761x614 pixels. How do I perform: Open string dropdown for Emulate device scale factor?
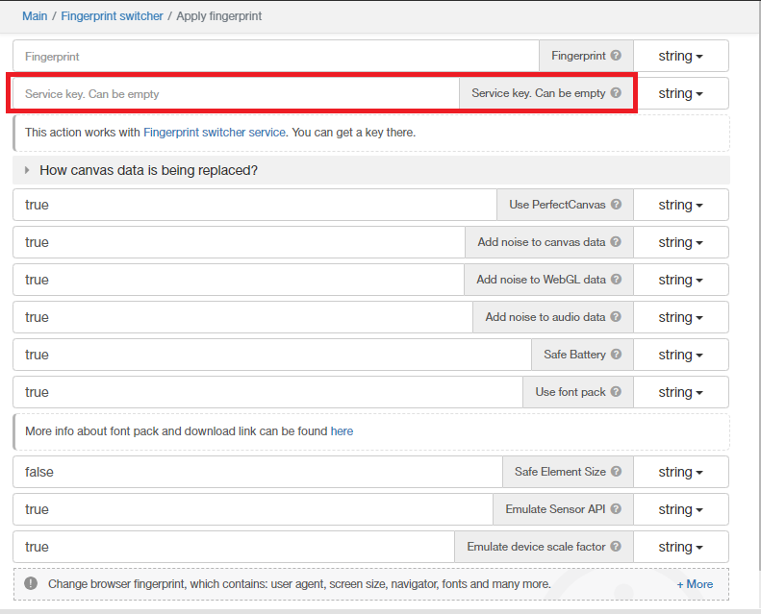[x=680, y=547]
